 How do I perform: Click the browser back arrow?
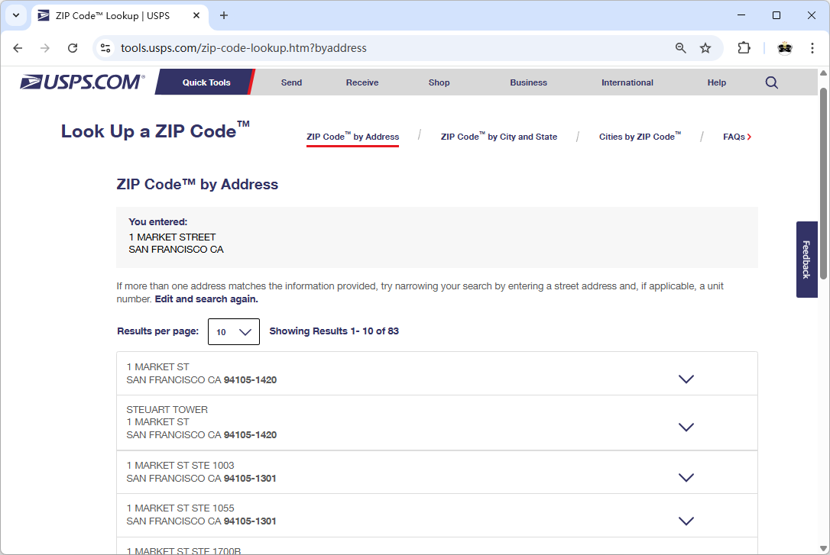18,48
